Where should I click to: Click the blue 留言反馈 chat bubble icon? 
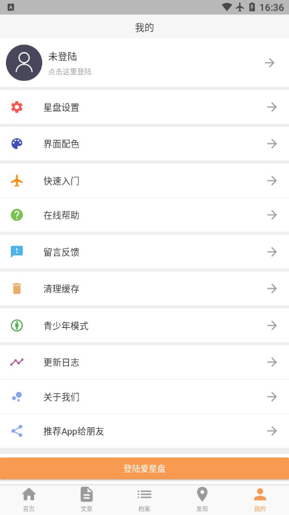17,252
